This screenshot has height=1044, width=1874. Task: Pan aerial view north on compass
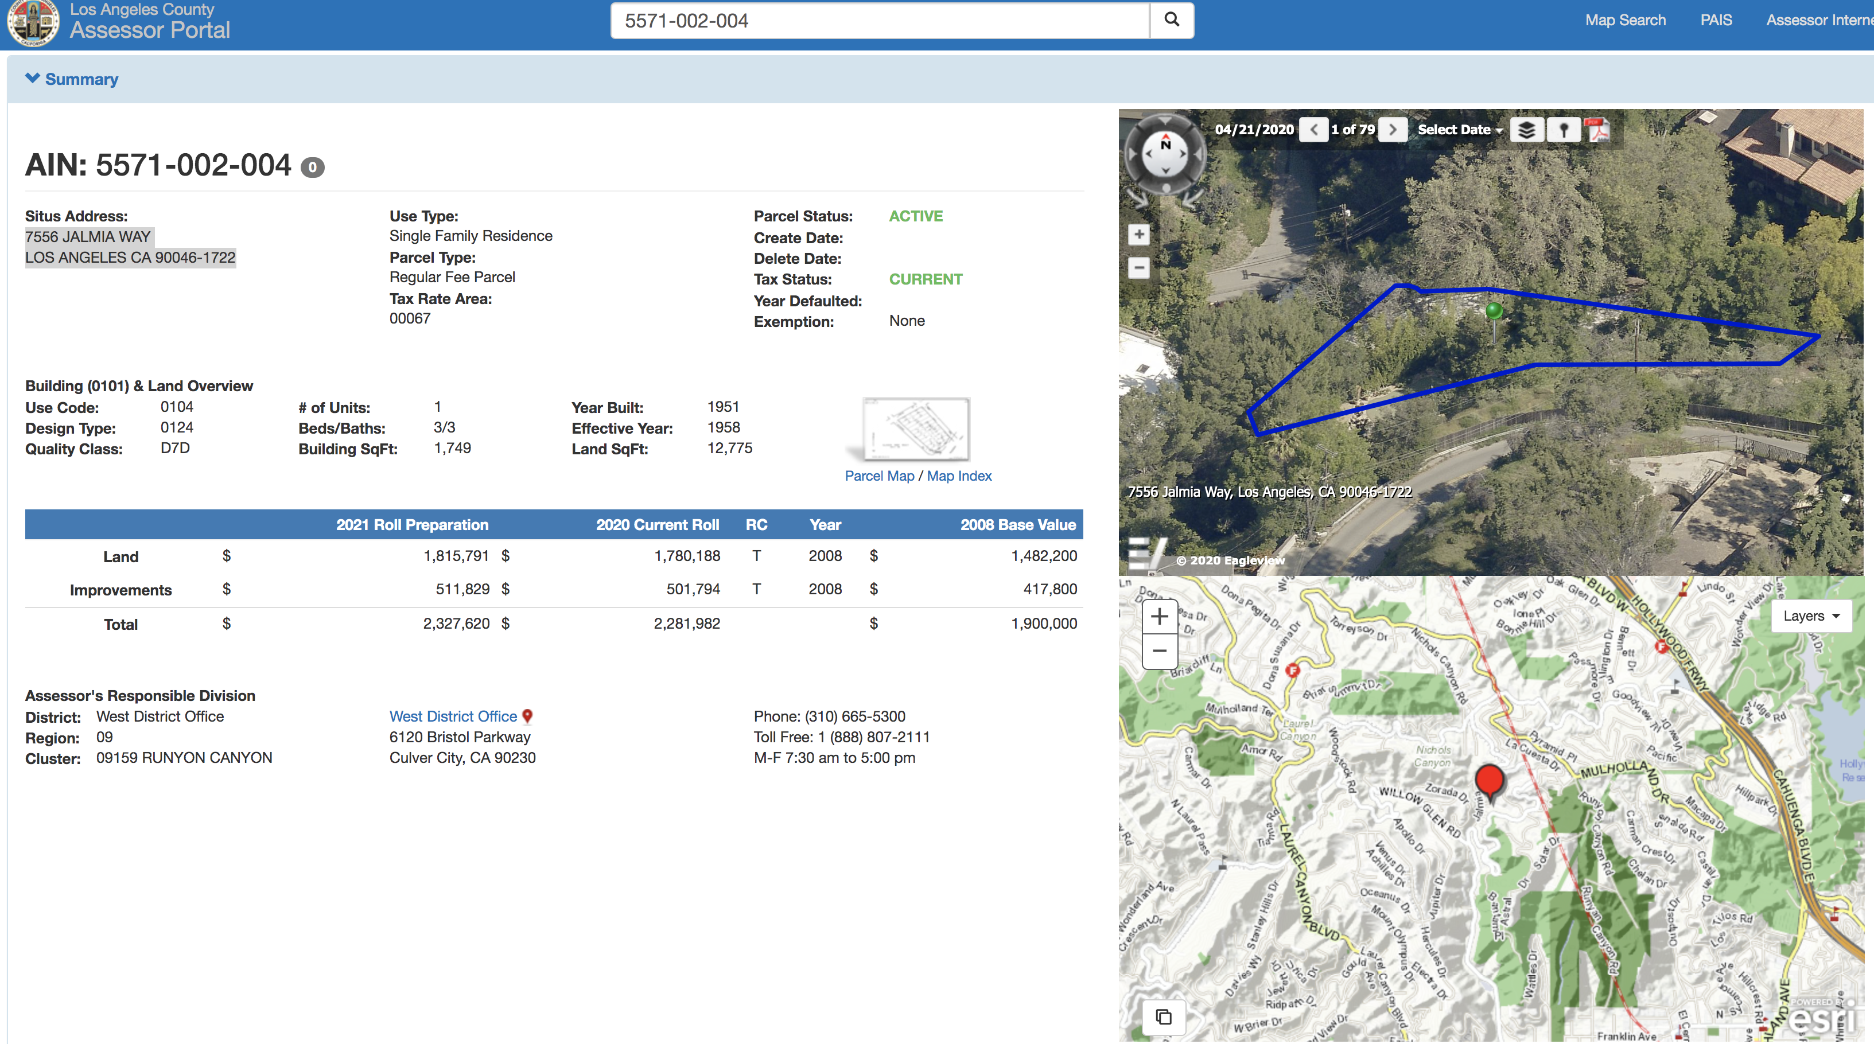pyautogui.click(x=1165, y=137)
